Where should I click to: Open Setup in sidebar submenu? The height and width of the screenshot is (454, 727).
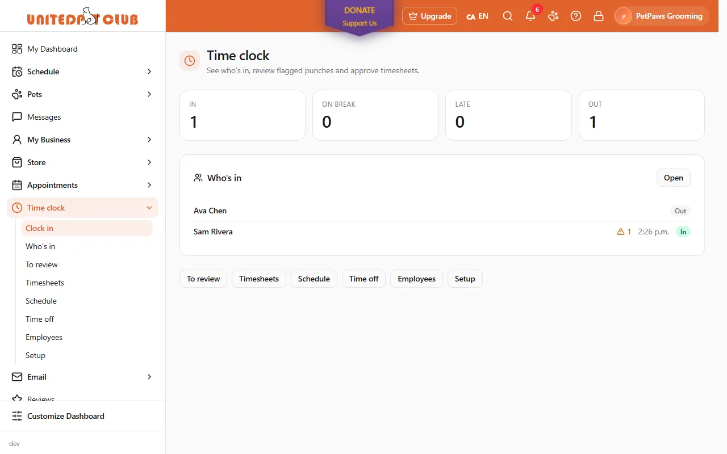[x=87, y=355]
